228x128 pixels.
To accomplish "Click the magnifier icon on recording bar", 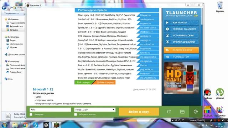I will click(180, 121).
